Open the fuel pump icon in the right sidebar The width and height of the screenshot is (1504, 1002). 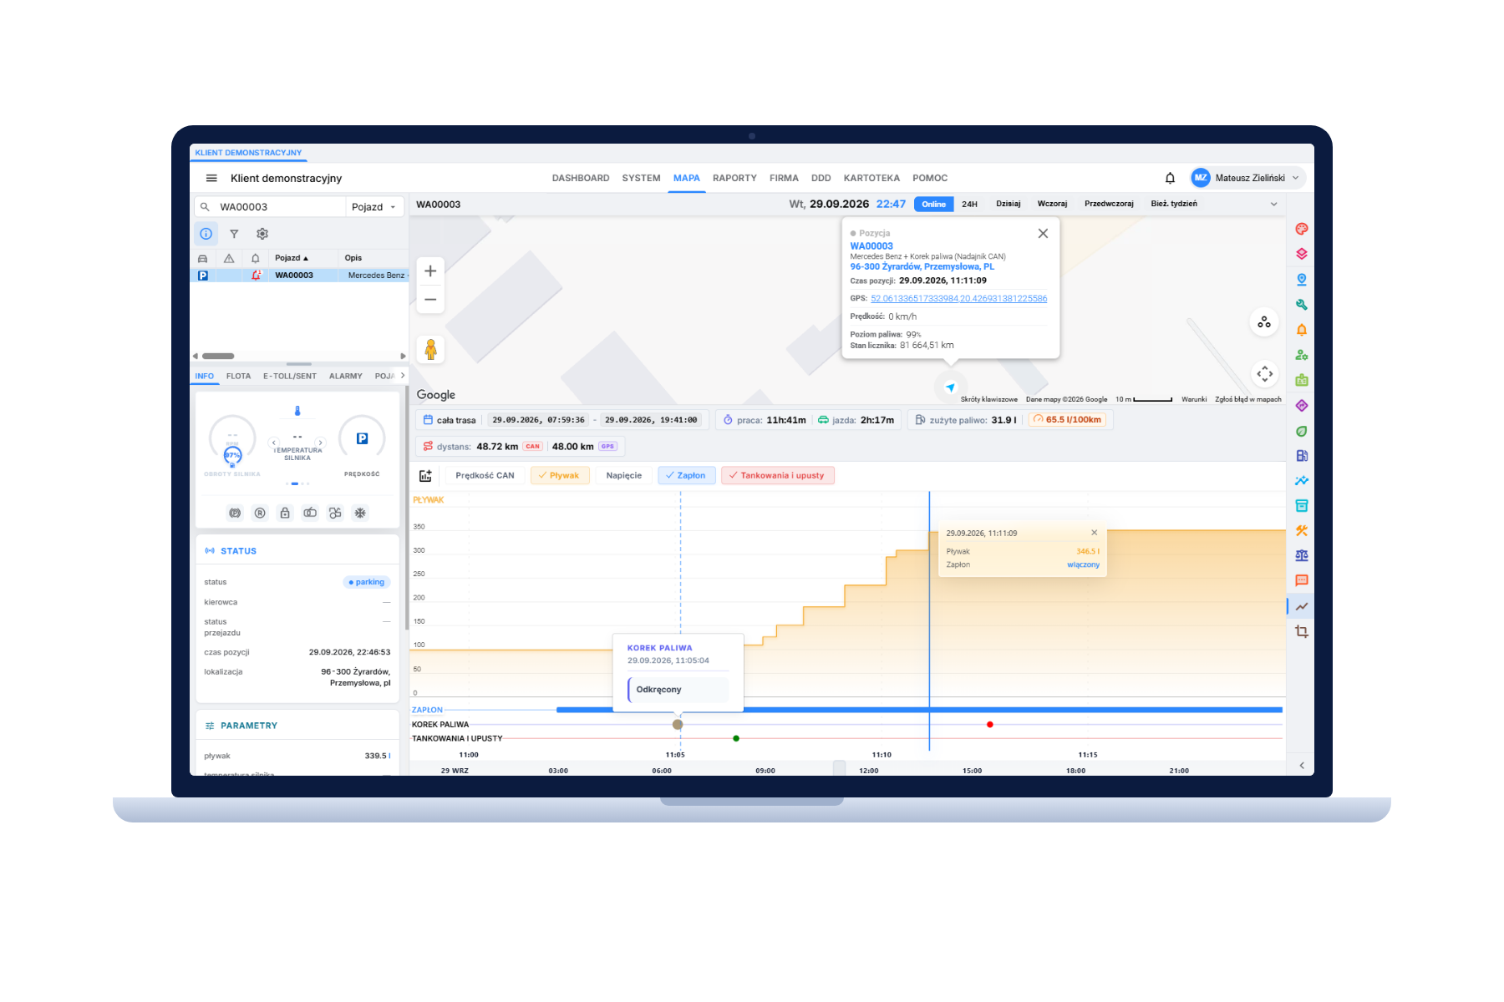pyautogui.click(x=1302, y=456)
